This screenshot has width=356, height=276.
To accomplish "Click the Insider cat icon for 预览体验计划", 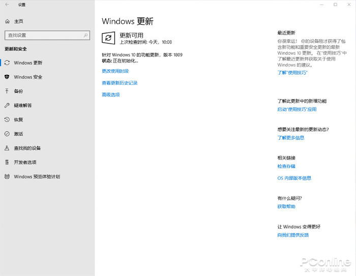I will tap(7, 176).
